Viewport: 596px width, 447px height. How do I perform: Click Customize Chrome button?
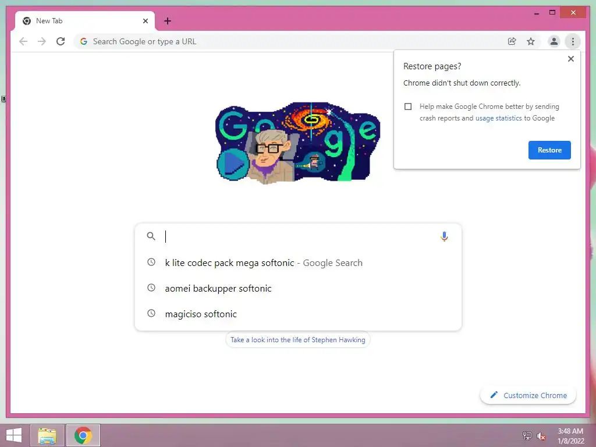pyautogui.click(x=528, y=395)
